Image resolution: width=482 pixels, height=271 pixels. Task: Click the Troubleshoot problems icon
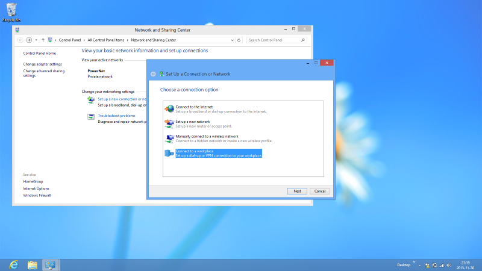[91, 116]
